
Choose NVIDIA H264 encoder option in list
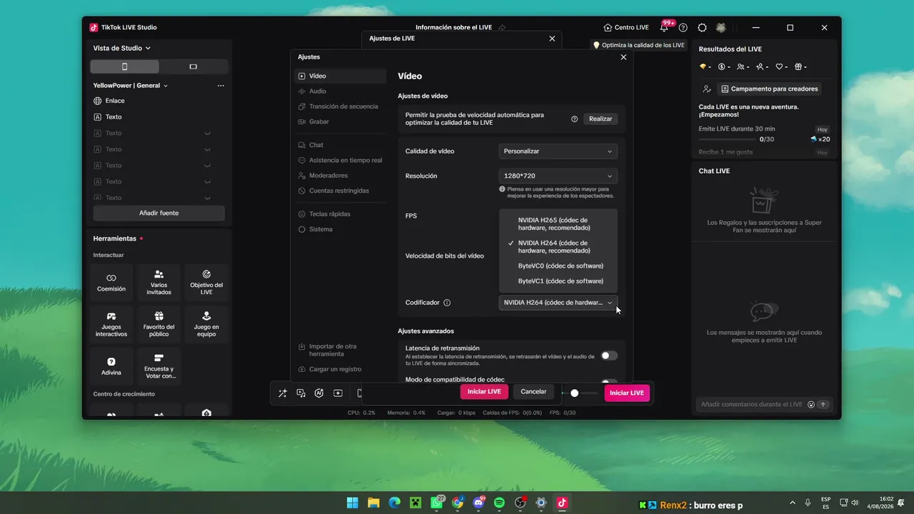(x=558, y=247)
